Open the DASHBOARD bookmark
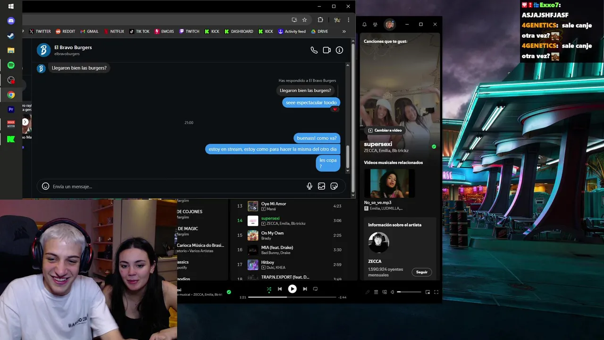 pos(239,31)
